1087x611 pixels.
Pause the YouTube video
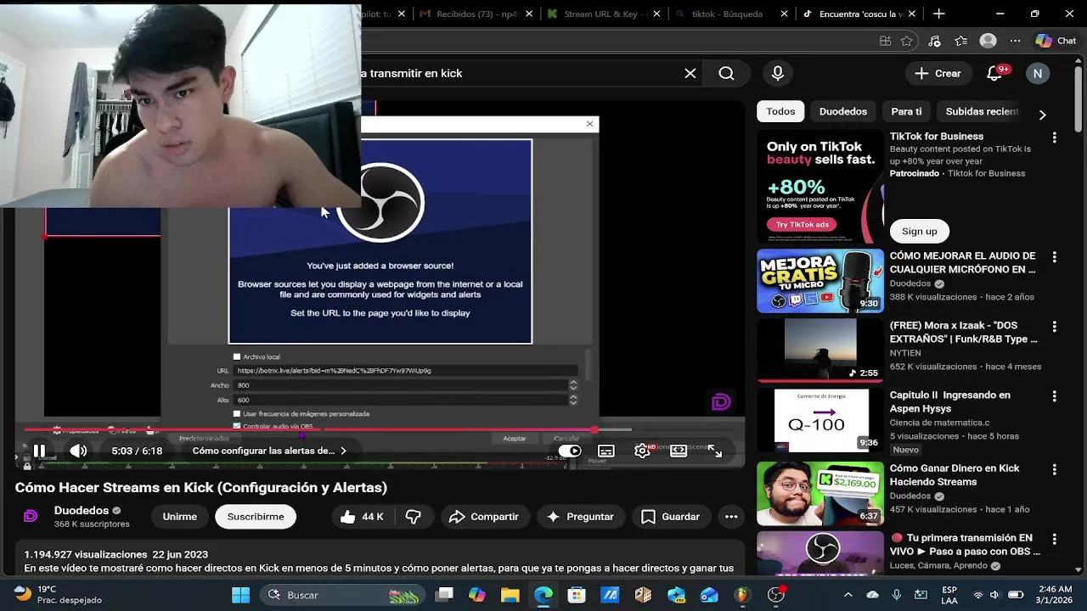[39, 451]
